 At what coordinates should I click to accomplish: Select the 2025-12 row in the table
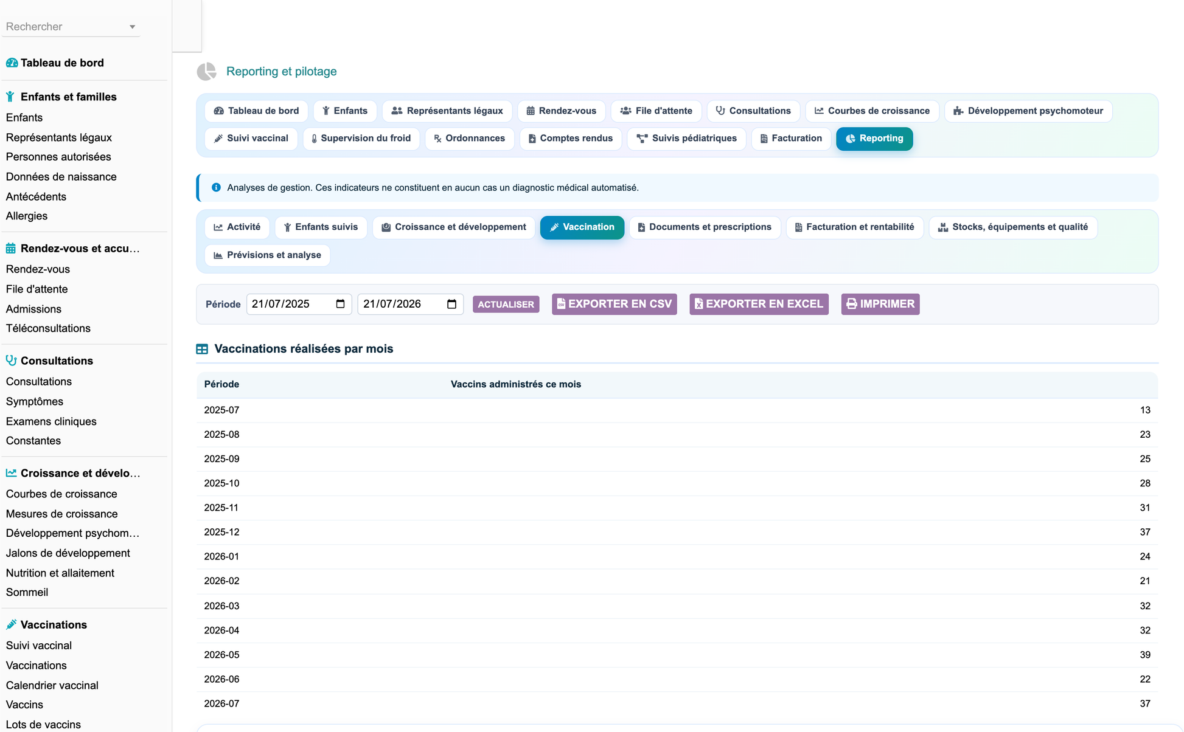point(677,532)
